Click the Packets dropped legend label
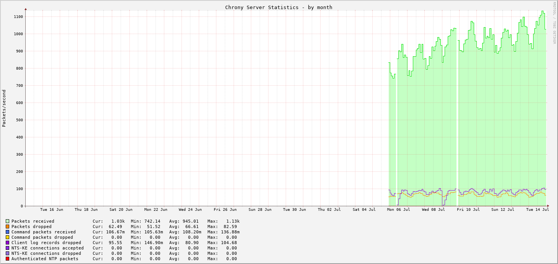Viewport: 558px width, 264px height. click(x=31, y=227)
